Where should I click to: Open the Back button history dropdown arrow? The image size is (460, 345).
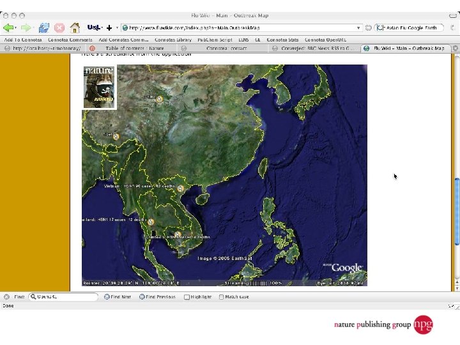click(x=15, y=28)
